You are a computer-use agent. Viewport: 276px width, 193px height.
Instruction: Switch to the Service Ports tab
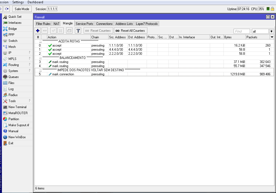coord(85,24)
